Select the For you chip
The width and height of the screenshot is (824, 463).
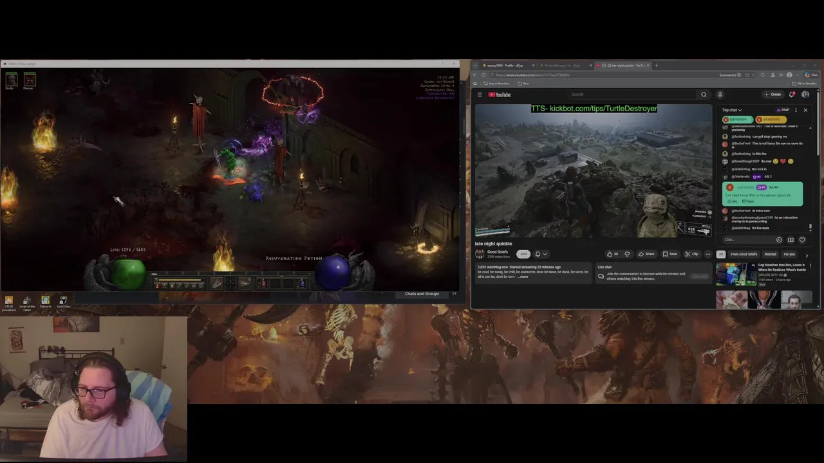789,254
